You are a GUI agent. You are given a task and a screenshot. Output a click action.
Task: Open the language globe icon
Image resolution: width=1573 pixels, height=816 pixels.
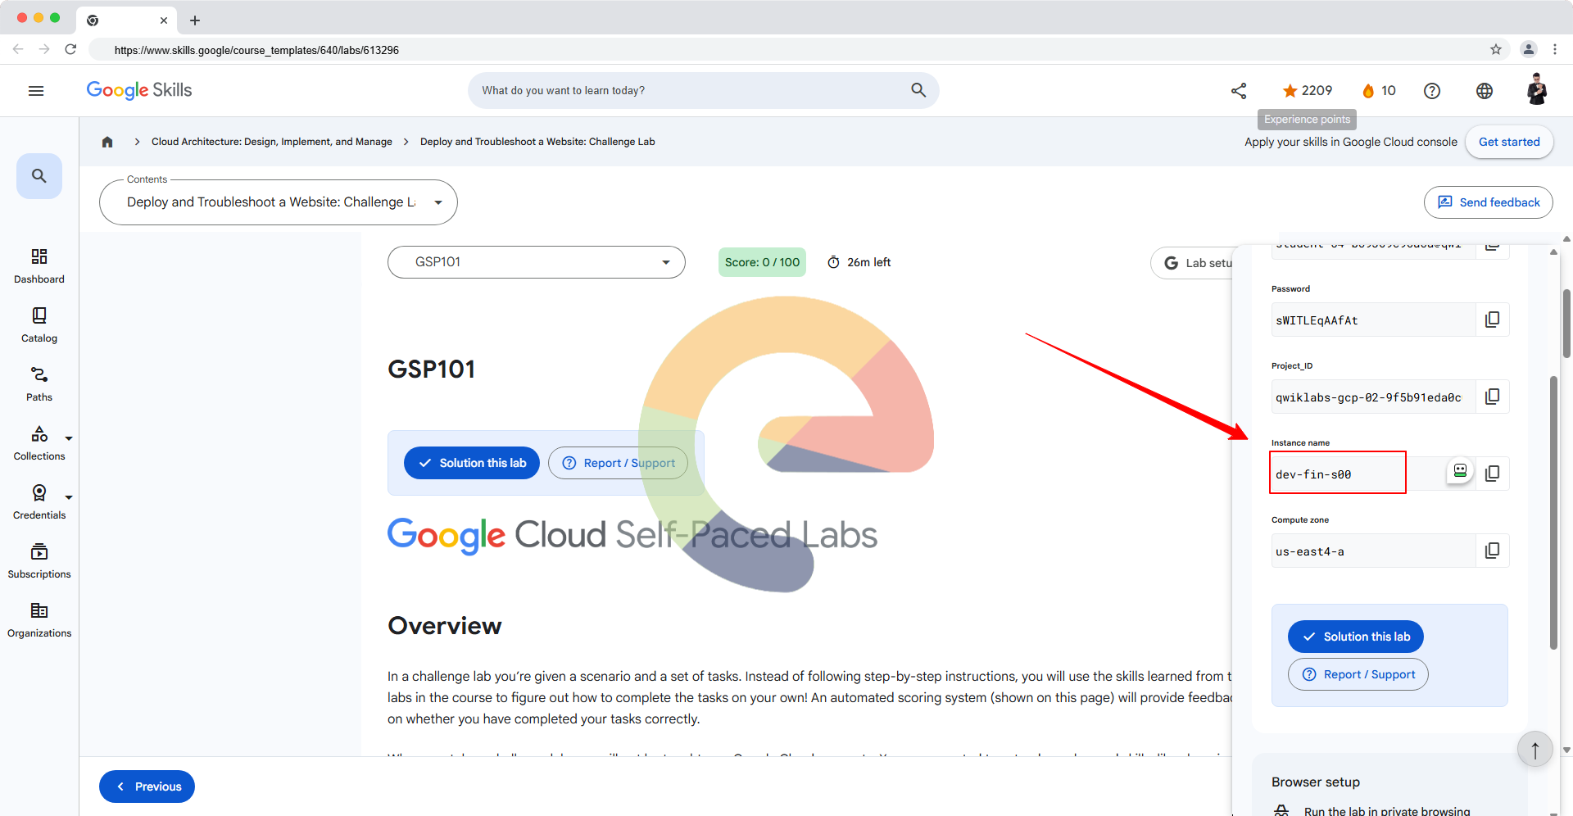coord(1485,91)
